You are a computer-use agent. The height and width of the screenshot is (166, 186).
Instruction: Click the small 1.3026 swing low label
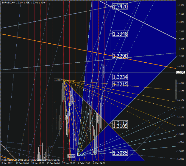point(71,156)
